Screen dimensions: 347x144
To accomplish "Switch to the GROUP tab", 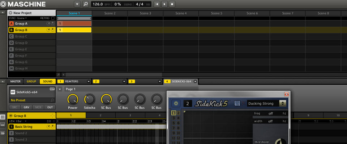I will (x=31, y=81).
